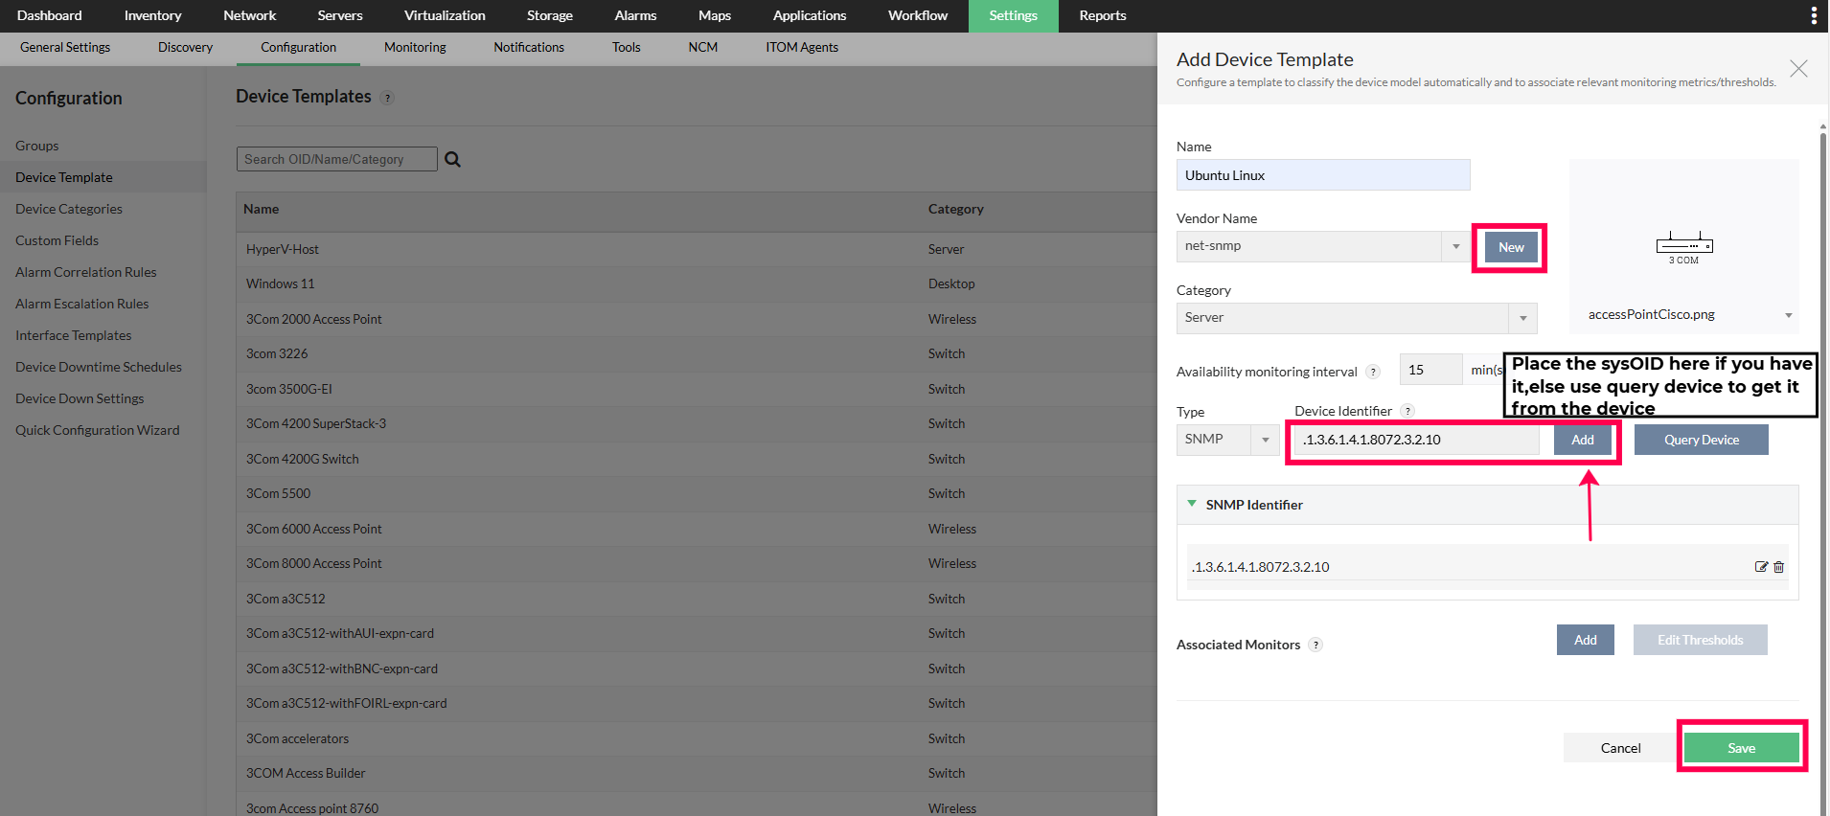Open the Reports tab
The image size is (1830, 816).
1103,15
